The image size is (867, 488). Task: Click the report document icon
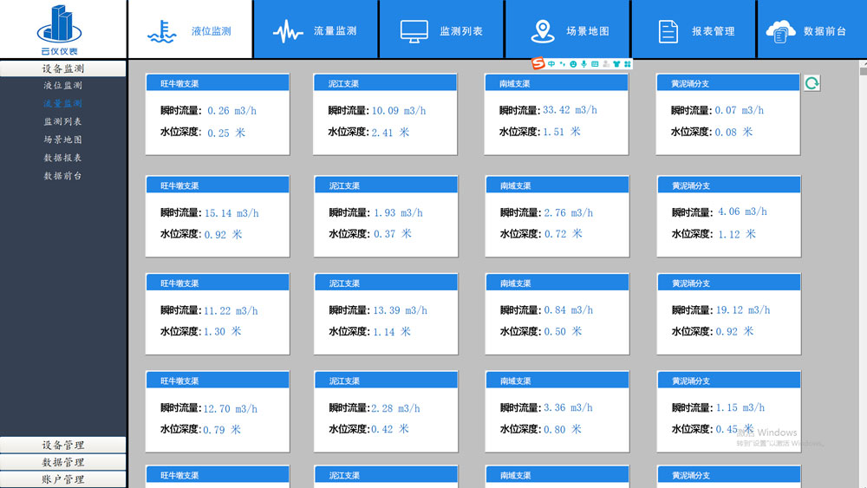[x=668, y=31]
